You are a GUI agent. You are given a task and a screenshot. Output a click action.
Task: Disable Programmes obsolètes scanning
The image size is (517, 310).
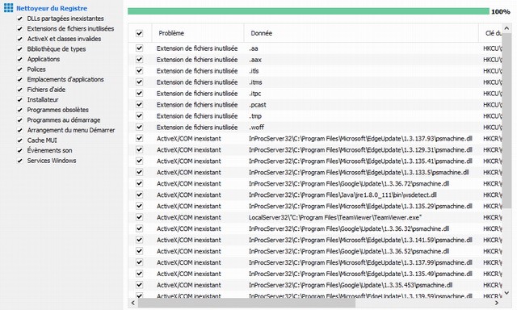point(19,110)
